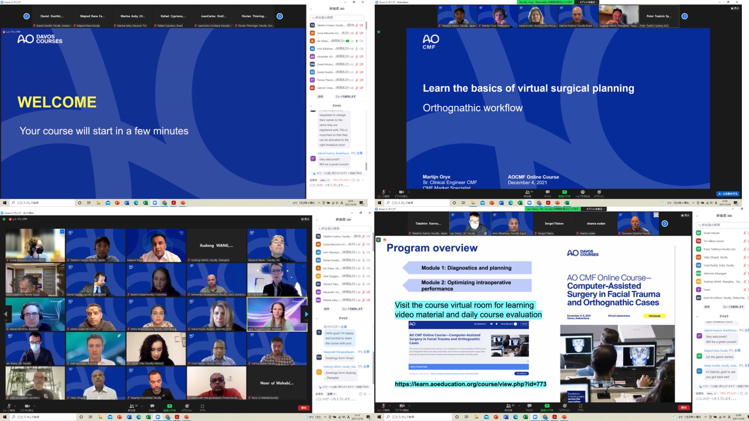Unmute microphone in OrthoMain window toolbar
The width and height of the screenshot is (749, 421).
(x=383, y=193)
